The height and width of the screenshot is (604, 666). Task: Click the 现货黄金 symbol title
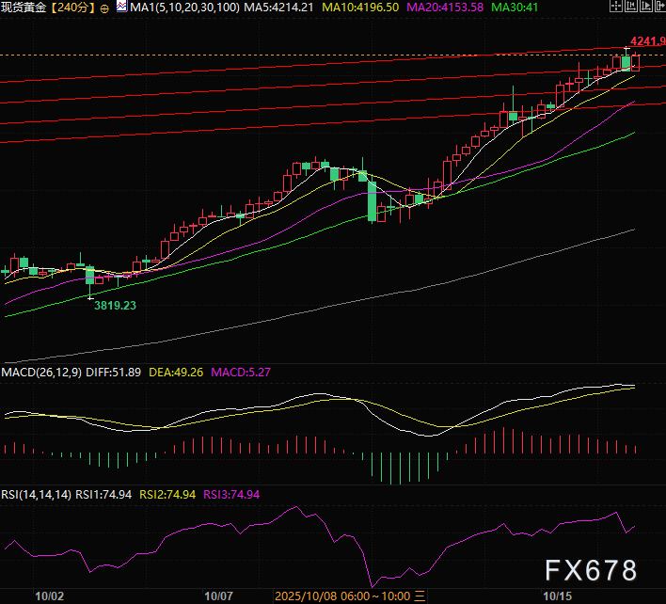coord(24,8)
